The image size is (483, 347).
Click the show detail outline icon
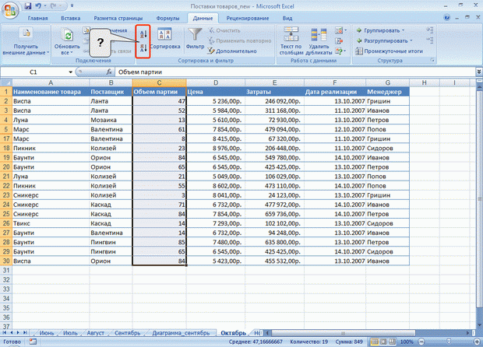pyautogui.click(x=430, y=30)
